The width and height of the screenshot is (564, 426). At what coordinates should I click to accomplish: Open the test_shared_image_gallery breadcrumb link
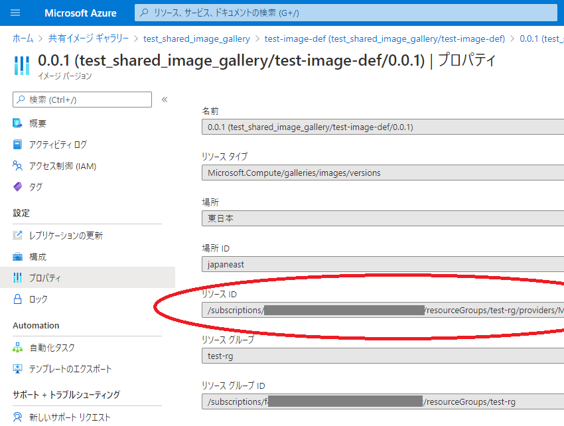pyautogui.click(x=196, y=38)
